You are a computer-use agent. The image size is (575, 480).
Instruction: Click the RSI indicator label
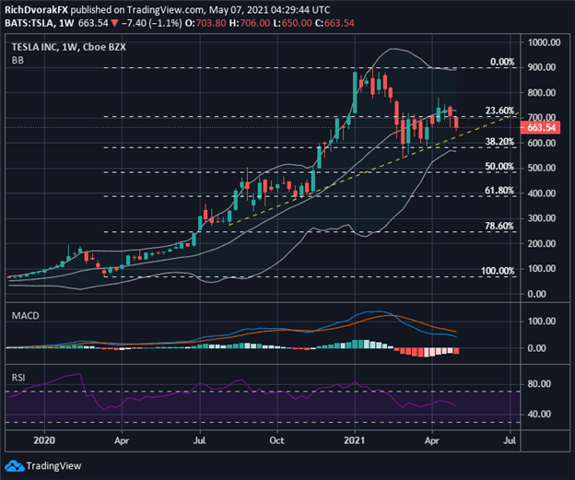(x=18, y=378)
